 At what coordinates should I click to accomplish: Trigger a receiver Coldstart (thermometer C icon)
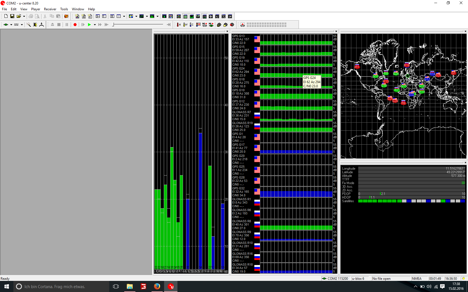click(x=191, y=25)
